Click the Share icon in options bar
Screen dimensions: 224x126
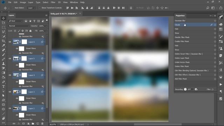pos(221,8)
